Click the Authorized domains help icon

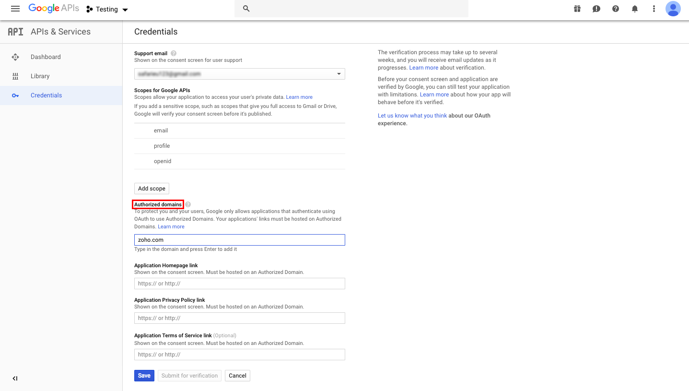tap(188, 204)
